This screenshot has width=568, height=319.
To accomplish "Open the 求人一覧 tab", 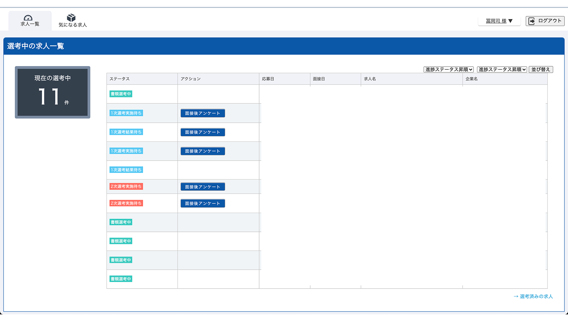I will pos(30,21).
